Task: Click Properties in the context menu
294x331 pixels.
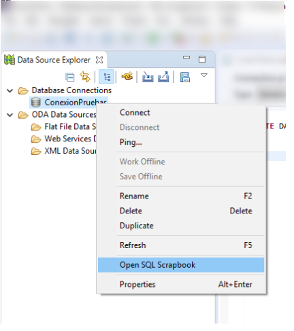Action: point(137,284)
